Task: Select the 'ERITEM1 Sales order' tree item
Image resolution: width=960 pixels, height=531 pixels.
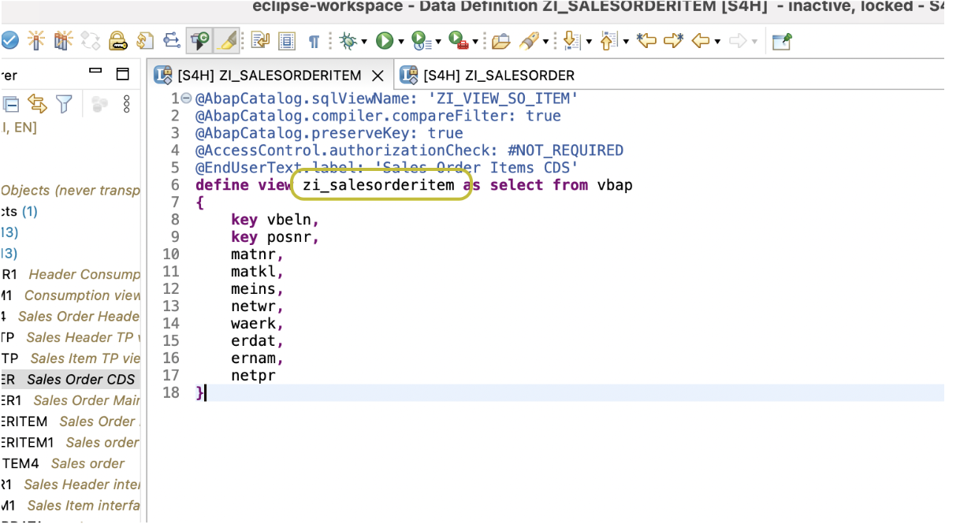Action: [70, 442]
